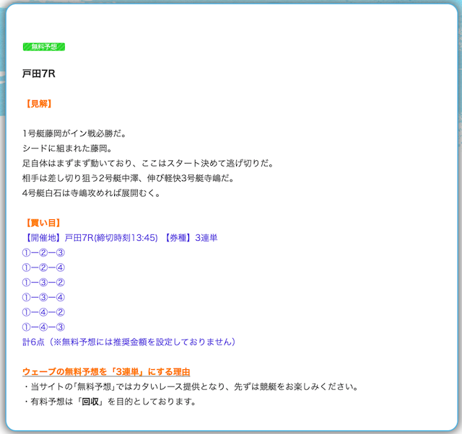Click the 計6点 note about 推奨金額
This screenshot has width=462, height=434.
click(128, 342)
